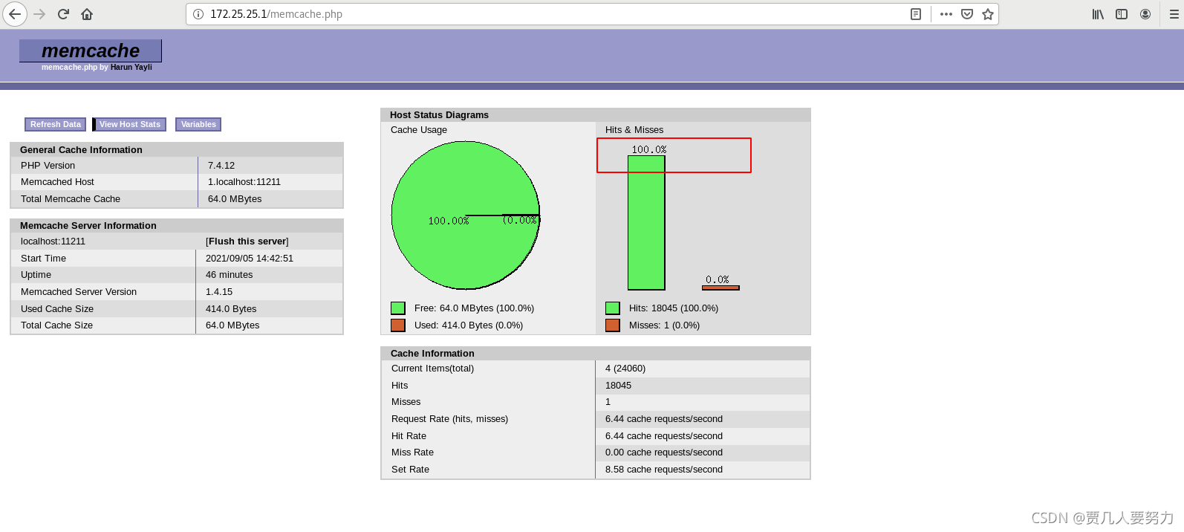Click Free: 64.0 MBytes legend text
Screen dimensions: 1184x532
[x=474, y=308]
